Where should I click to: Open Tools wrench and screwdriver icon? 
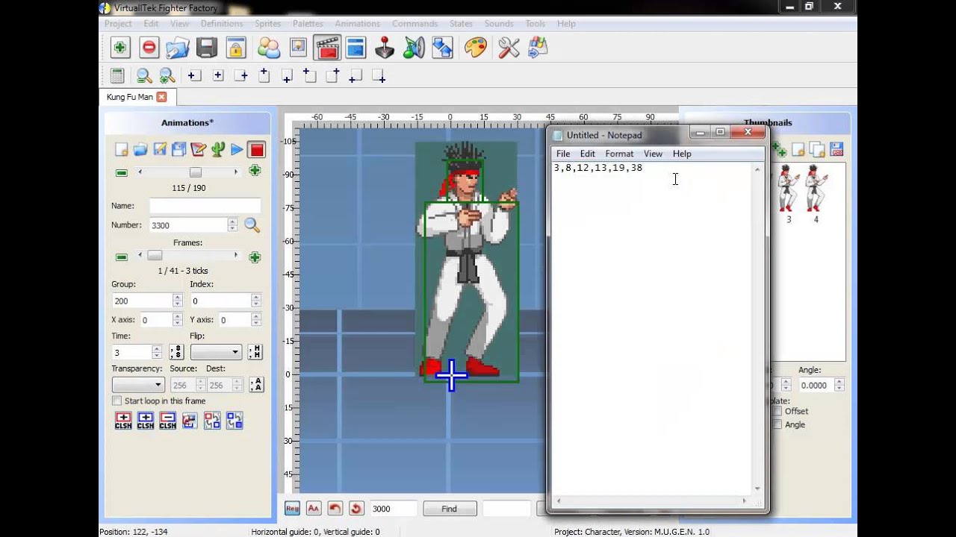[x=508, y=48]
